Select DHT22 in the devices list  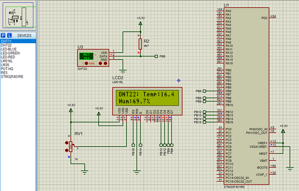click(x=6, y=45)
